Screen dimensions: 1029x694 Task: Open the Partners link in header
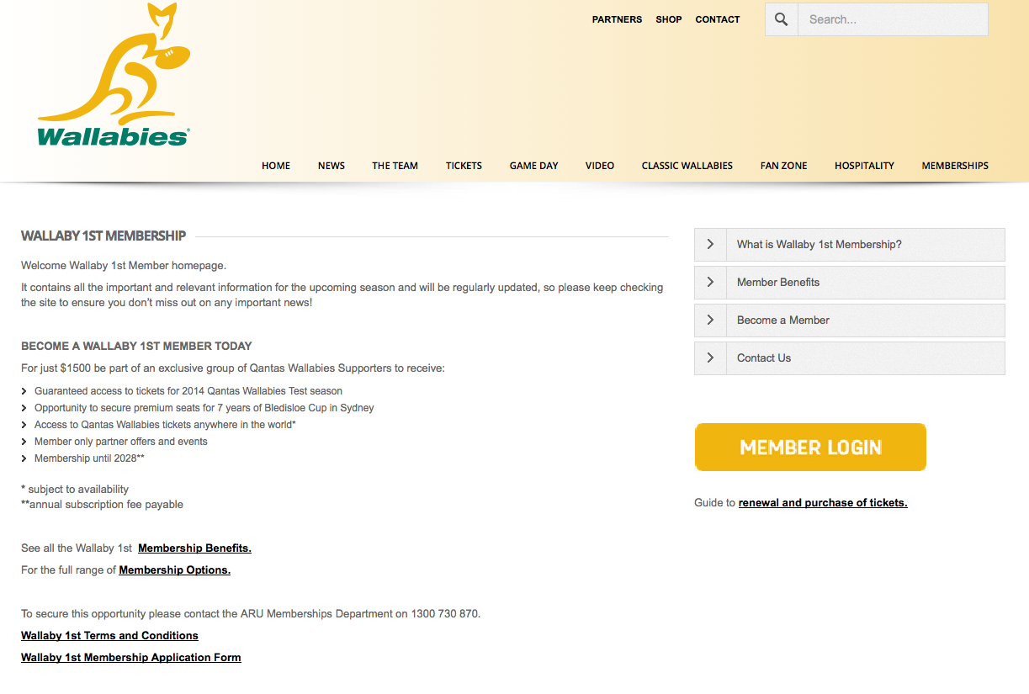pyautogui.click(x=617, y=19)
